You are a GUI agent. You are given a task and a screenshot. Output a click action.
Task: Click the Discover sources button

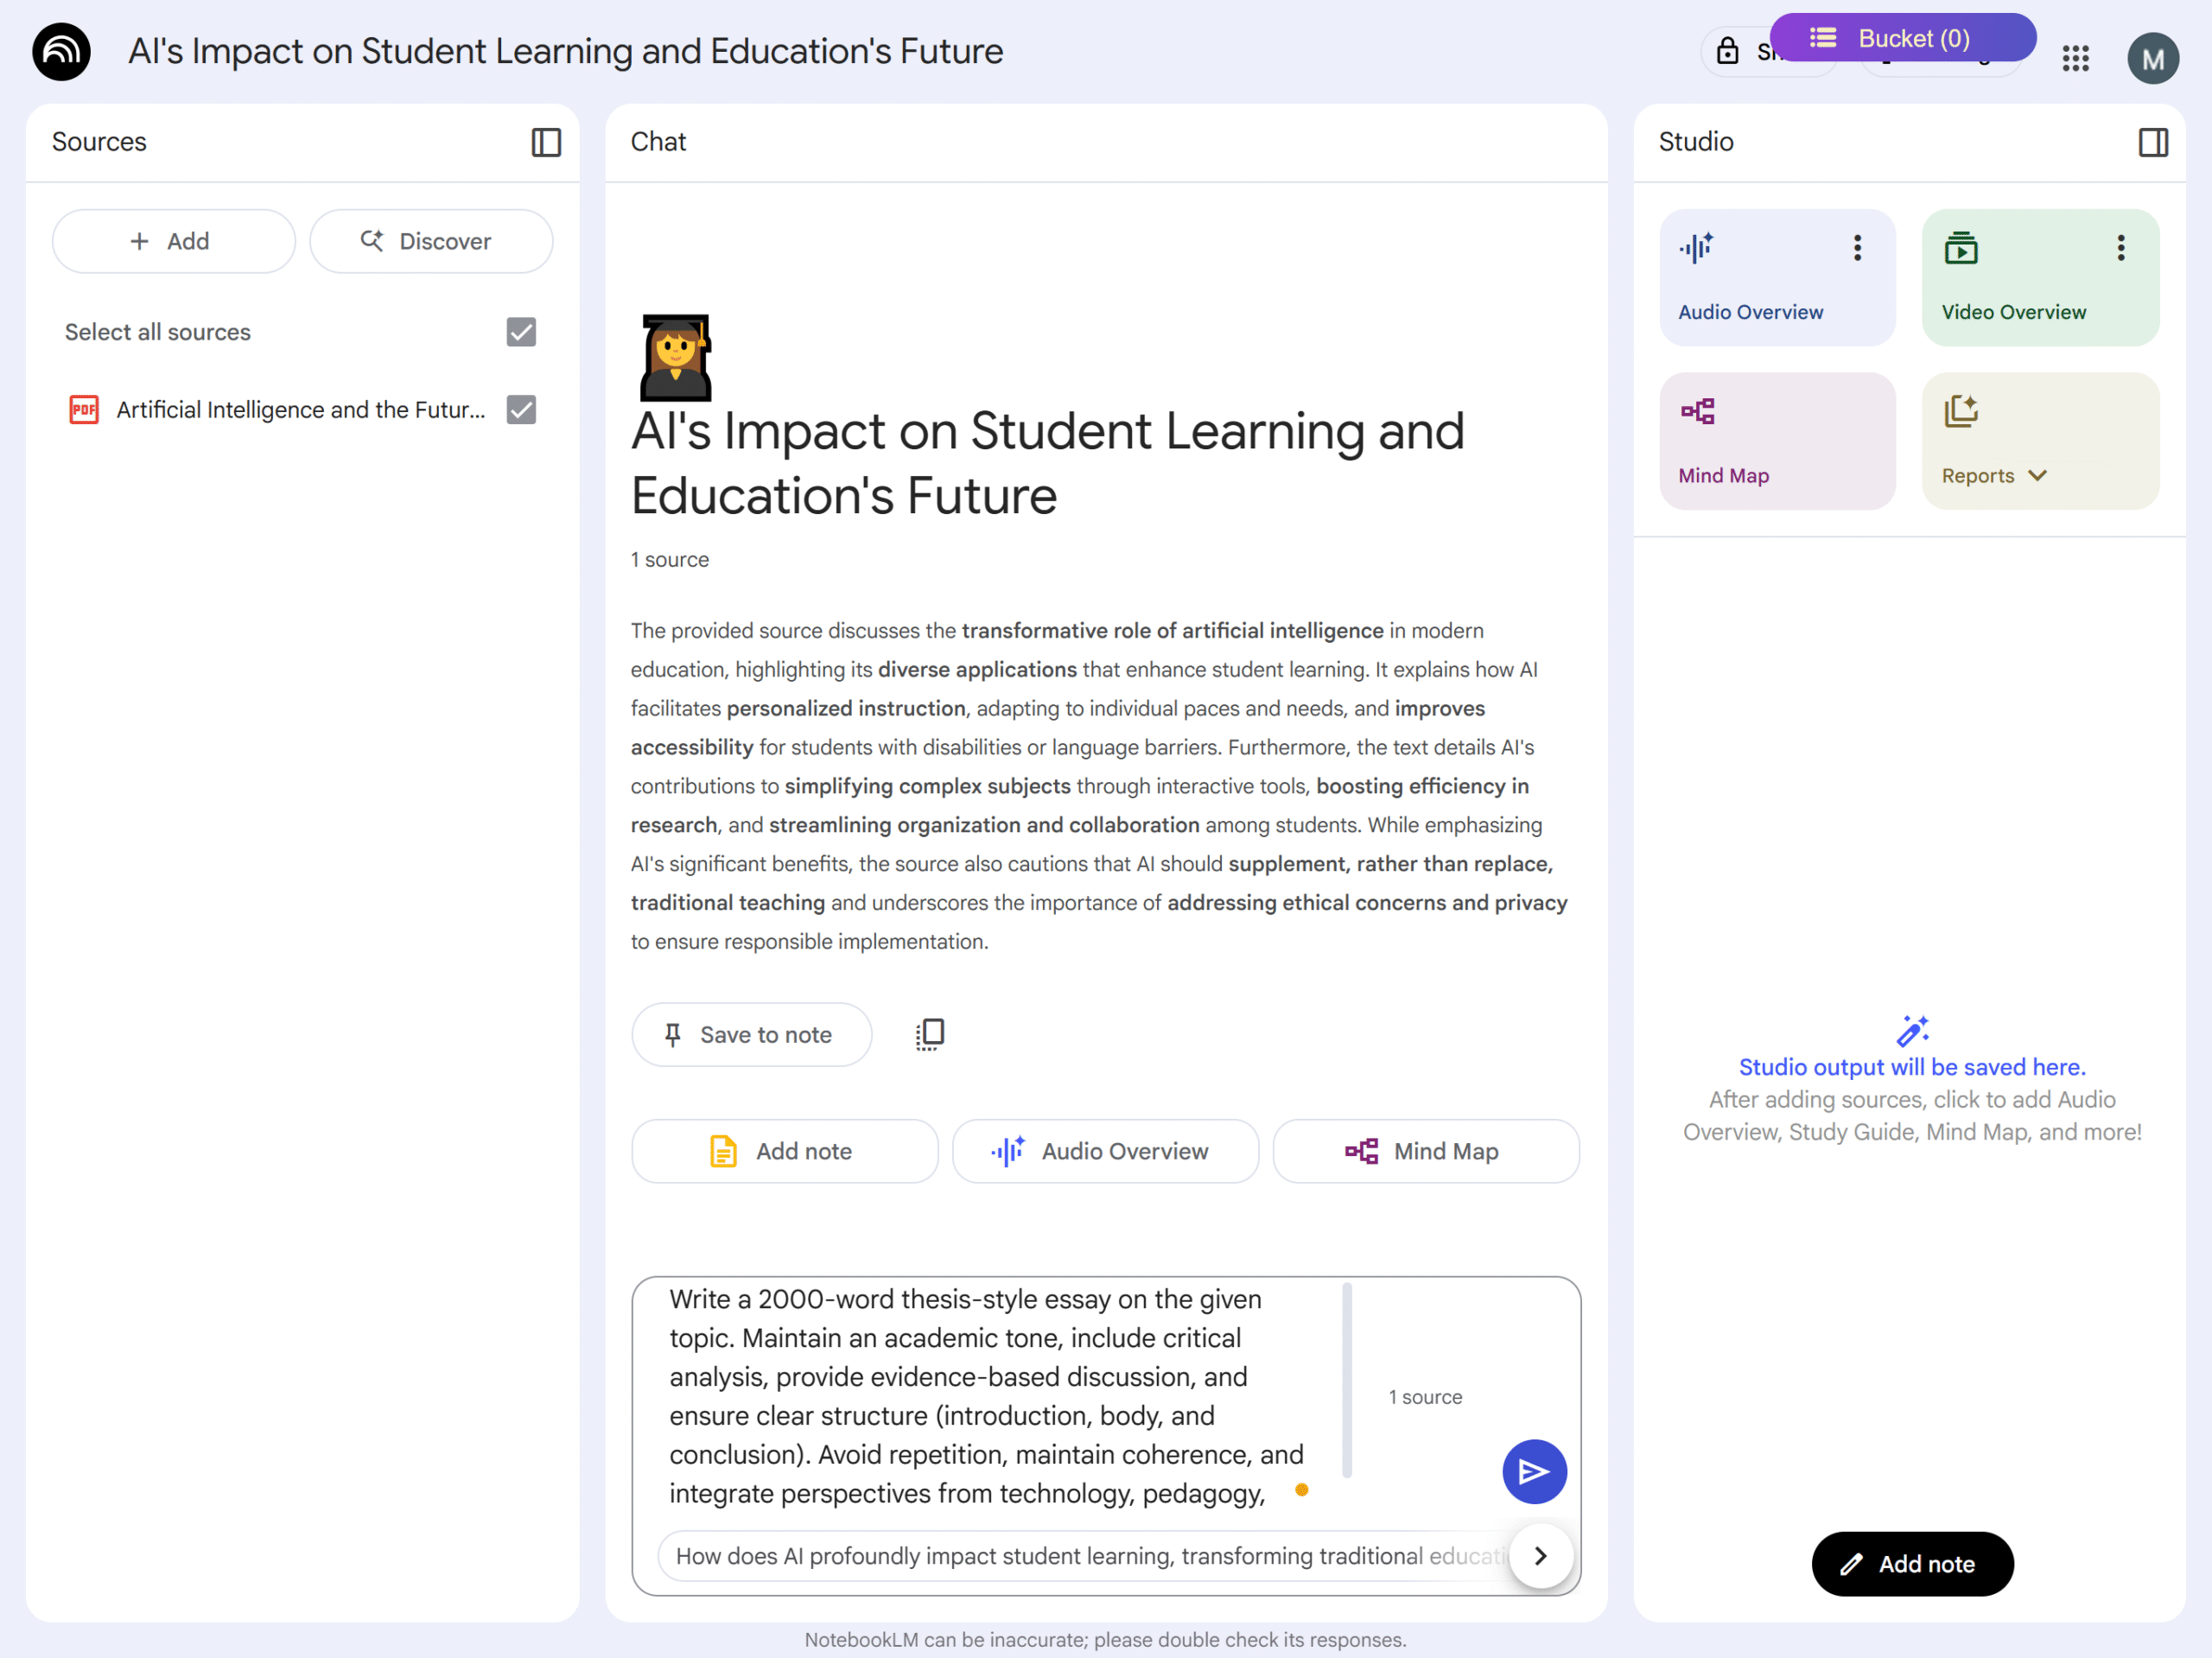point(431,241)
